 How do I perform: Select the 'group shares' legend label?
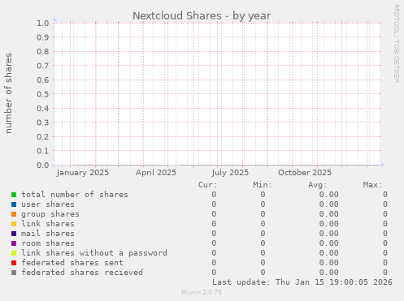click(x=50, y=214)
